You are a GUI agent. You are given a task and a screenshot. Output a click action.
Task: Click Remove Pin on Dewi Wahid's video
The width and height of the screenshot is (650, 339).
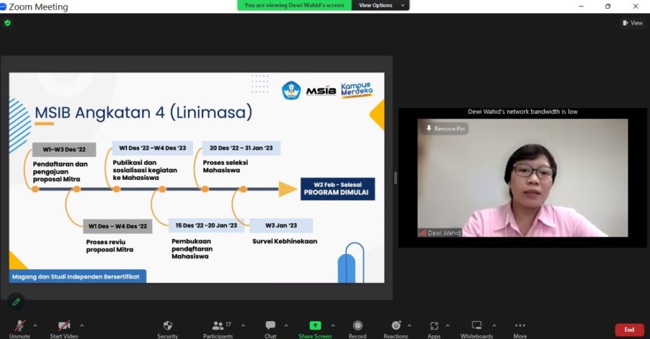[445, 129]
